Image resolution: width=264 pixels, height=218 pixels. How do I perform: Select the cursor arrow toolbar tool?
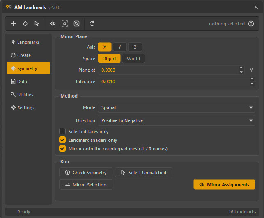click(x=37, y=24)
